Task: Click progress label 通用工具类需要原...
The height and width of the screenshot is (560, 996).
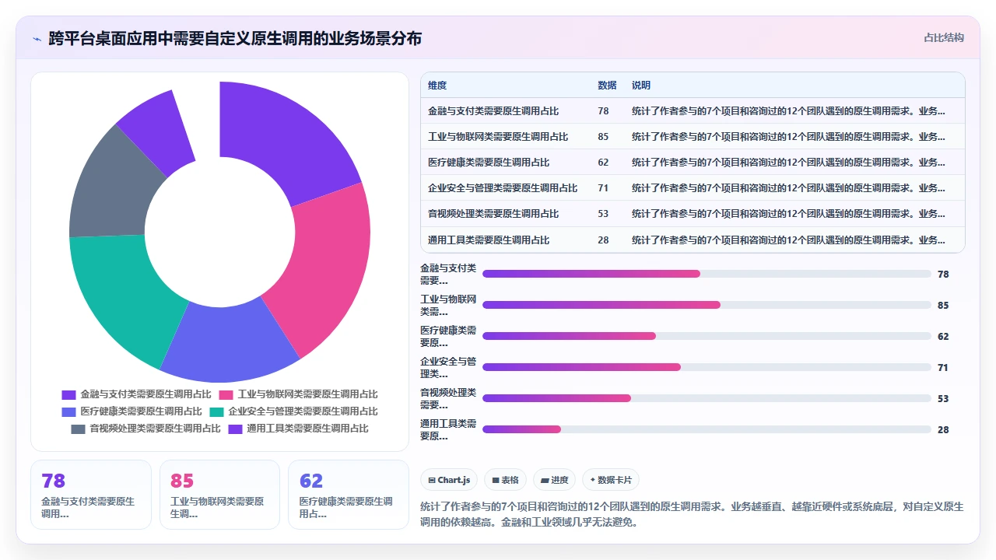Action: 448,429
